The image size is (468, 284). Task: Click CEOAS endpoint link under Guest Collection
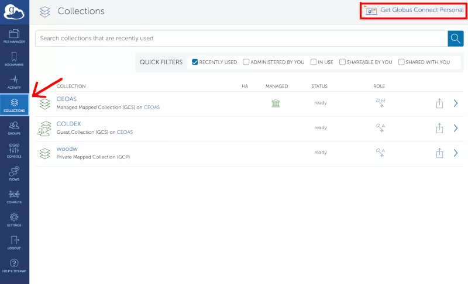(x=125, y=132)
